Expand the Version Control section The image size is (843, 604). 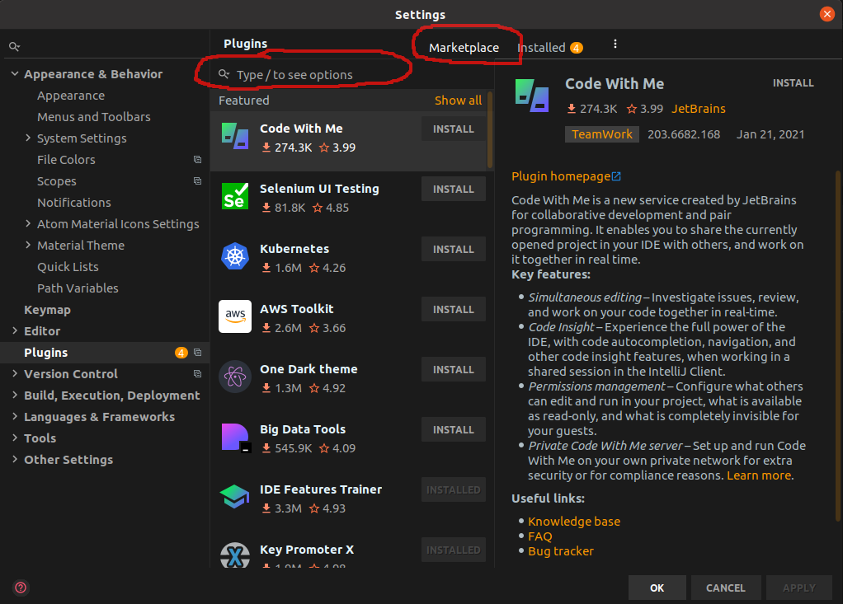15,373
